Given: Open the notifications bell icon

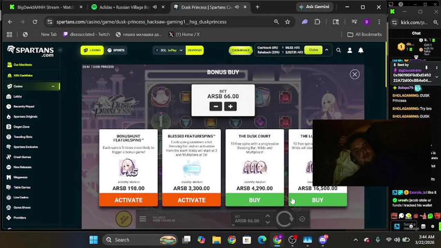Looking at the screenshot, I should point(361,50).
